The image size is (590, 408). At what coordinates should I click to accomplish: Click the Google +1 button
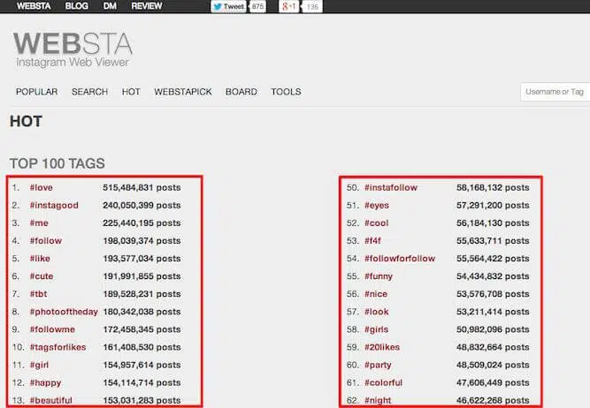289,6
